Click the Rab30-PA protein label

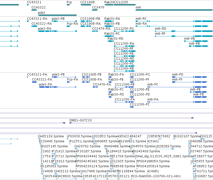(x=116, y=75)
